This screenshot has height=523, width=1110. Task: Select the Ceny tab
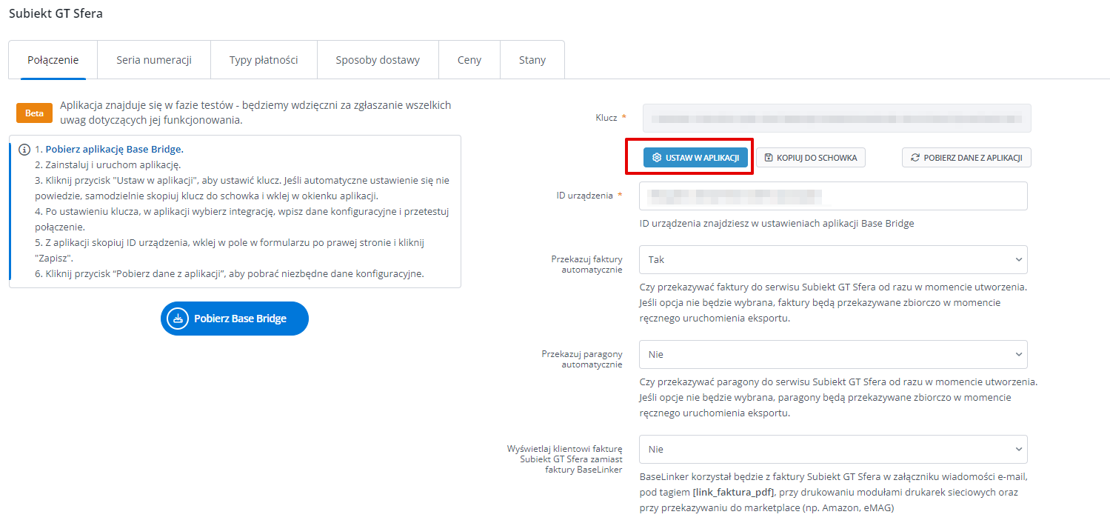469,60
